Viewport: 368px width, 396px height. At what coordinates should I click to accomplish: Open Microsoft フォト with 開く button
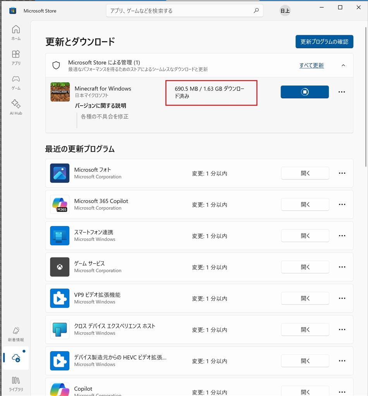point(305,173)
